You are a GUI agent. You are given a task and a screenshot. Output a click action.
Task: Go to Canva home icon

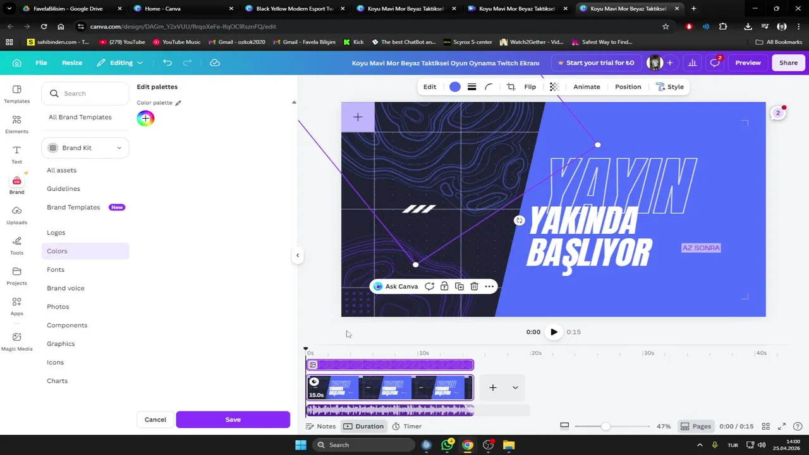pos(16,63)
